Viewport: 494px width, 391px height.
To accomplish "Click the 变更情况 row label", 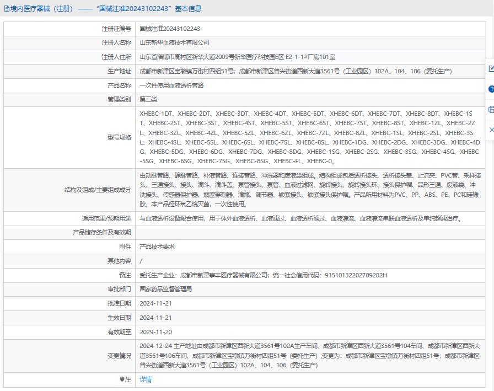I will (119, 356).
